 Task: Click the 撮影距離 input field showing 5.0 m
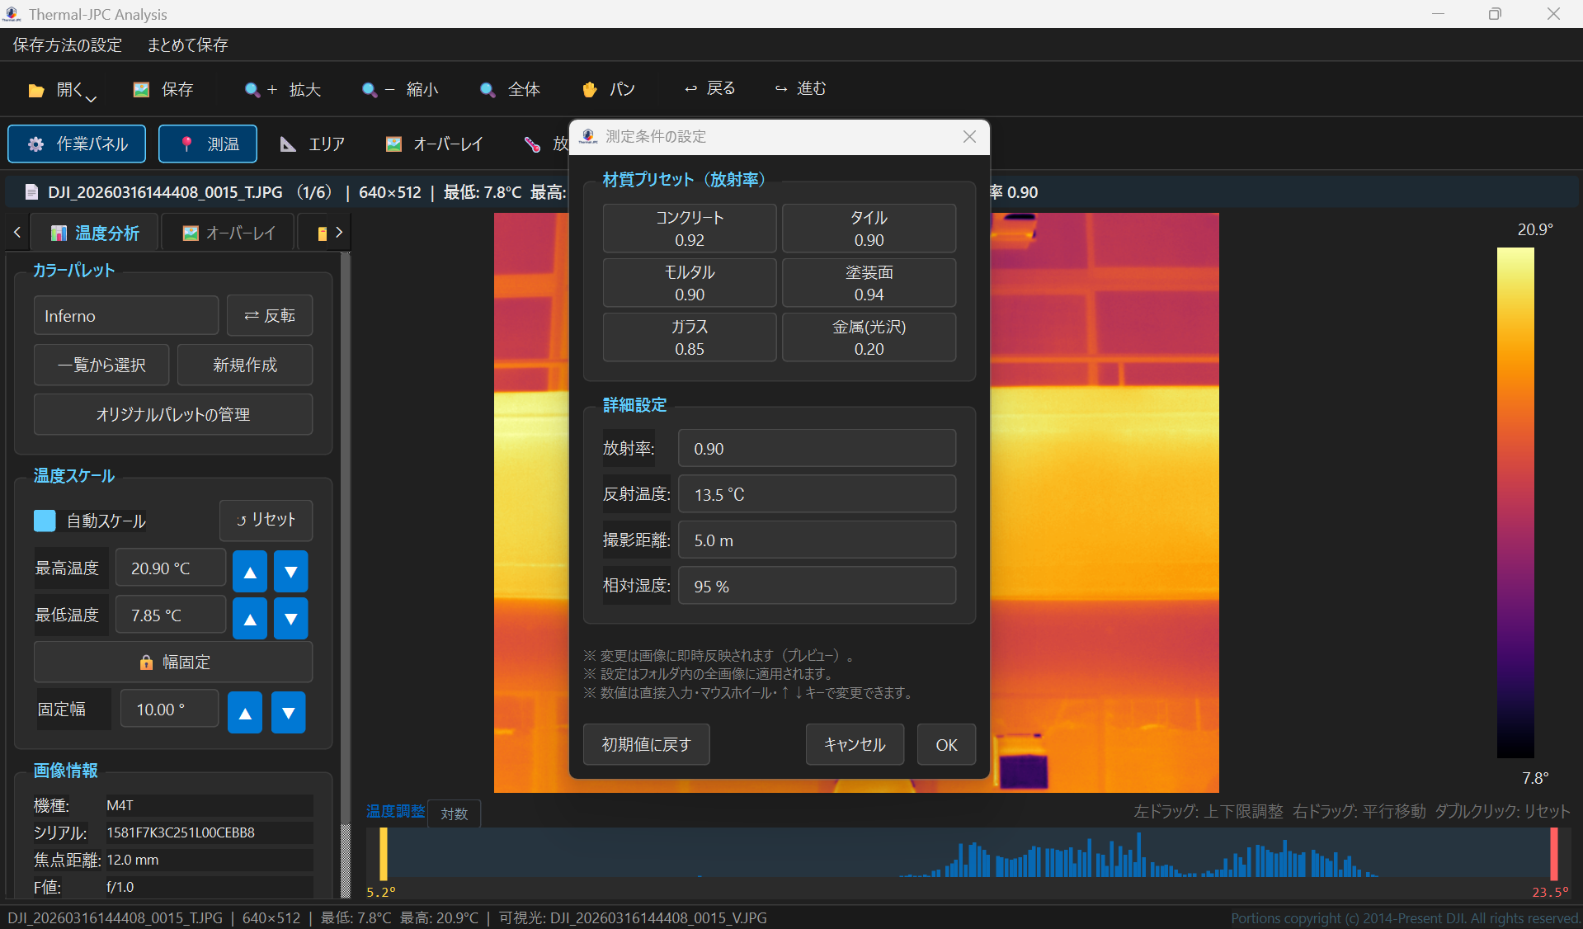(817, 540)
